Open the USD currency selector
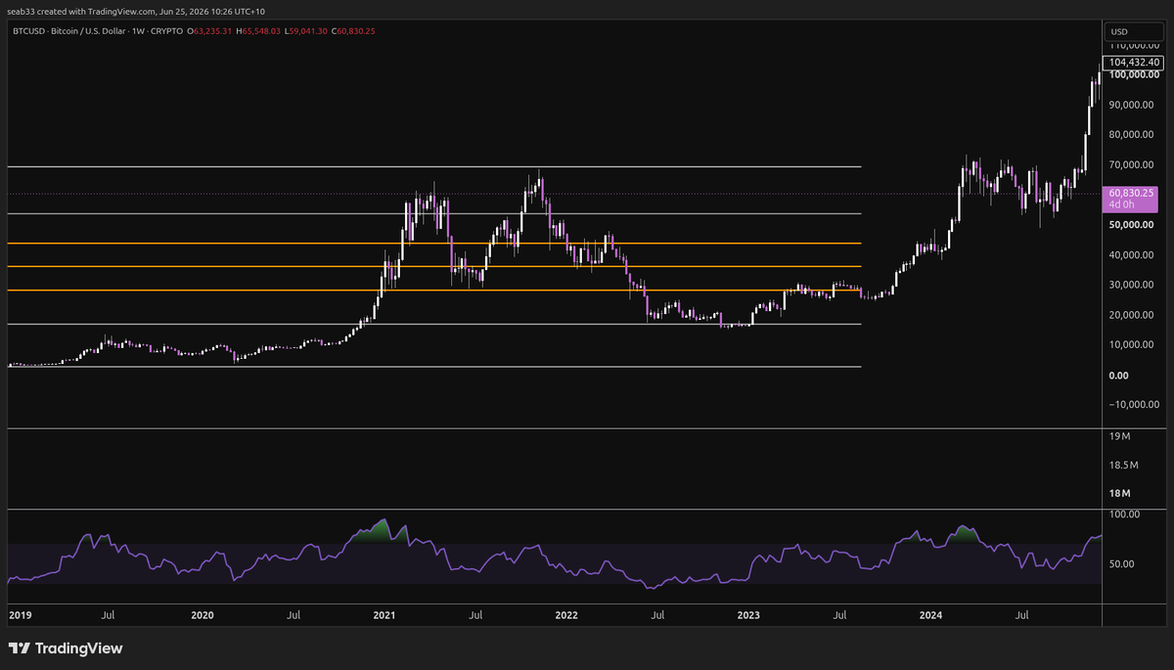Viewport: 1174px width, 670px height. click(1133, 31)
